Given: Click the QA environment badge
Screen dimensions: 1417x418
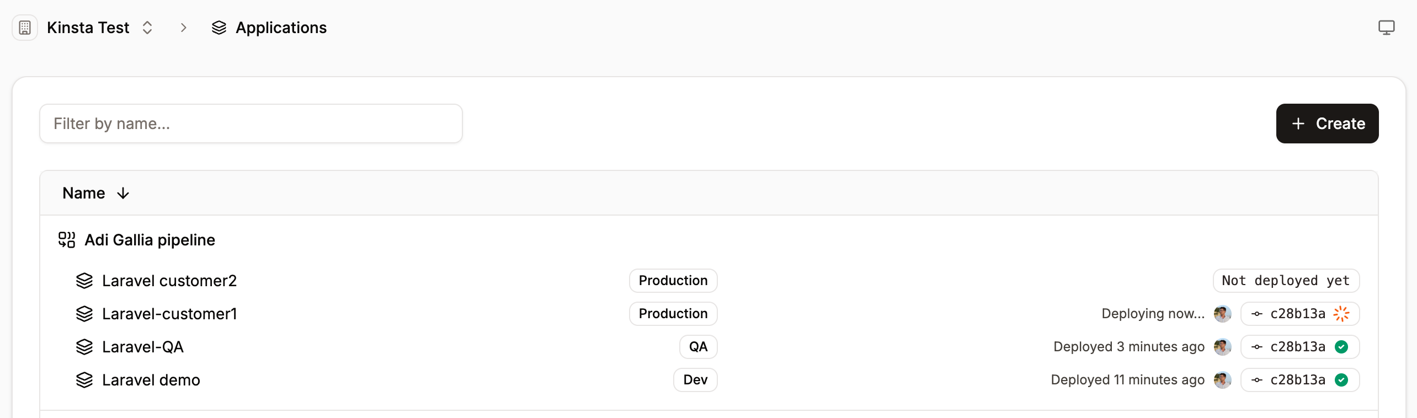Looking at the screenshot, I should pos(698,347).
